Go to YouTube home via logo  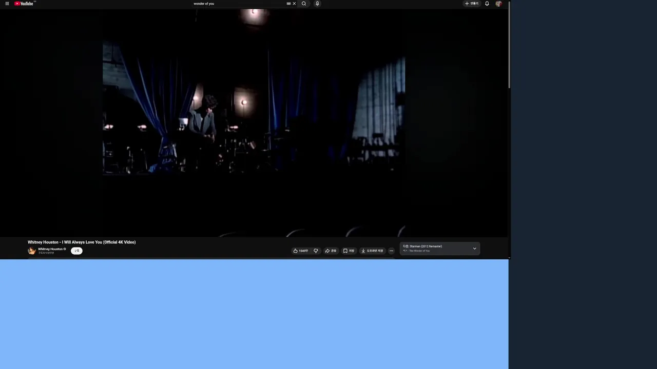point(24,4)
